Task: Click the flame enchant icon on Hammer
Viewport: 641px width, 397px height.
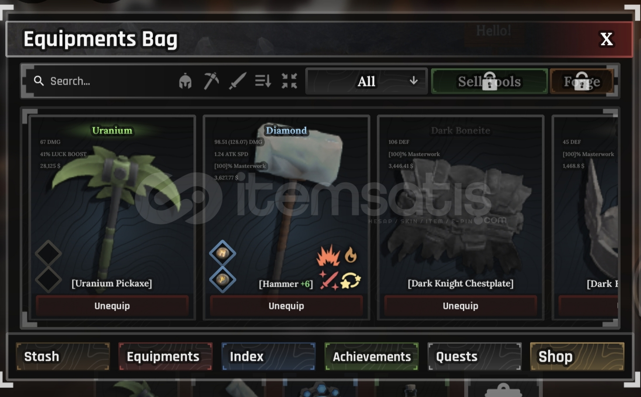Action: (x=351, y=255)
